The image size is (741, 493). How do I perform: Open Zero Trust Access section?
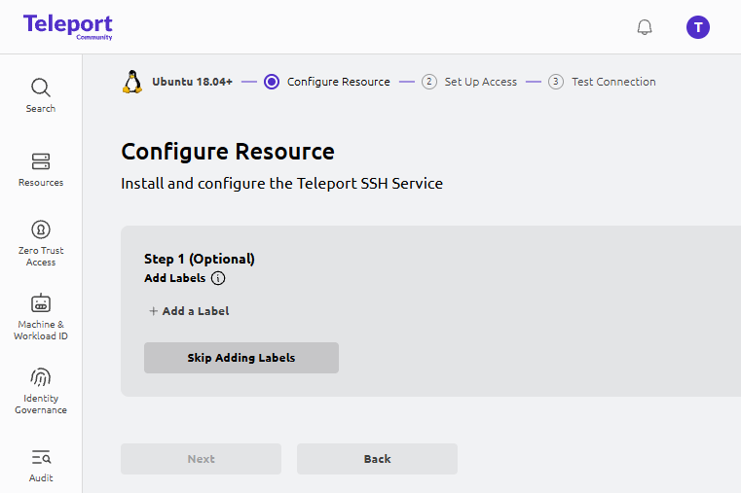coord(41,242)
